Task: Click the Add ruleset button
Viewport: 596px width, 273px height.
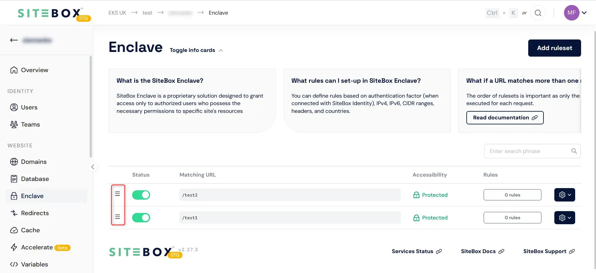Action: [554, 48]
